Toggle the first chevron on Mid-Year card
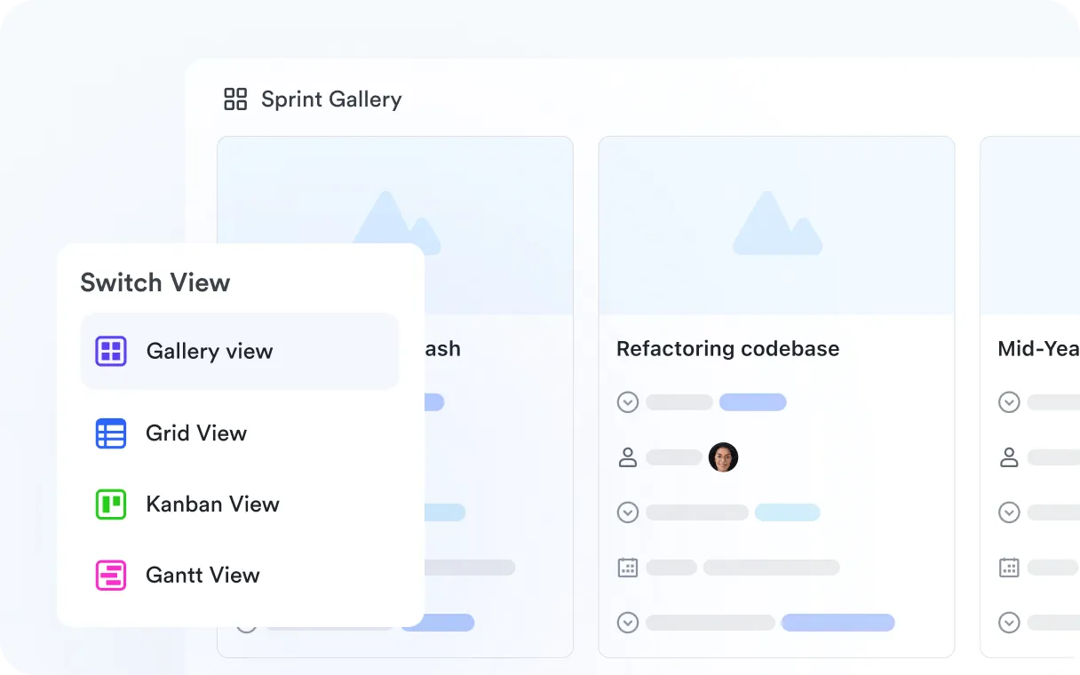Screen dimensions: 1080x675 pyautogui.click(x=1009, y=402)
